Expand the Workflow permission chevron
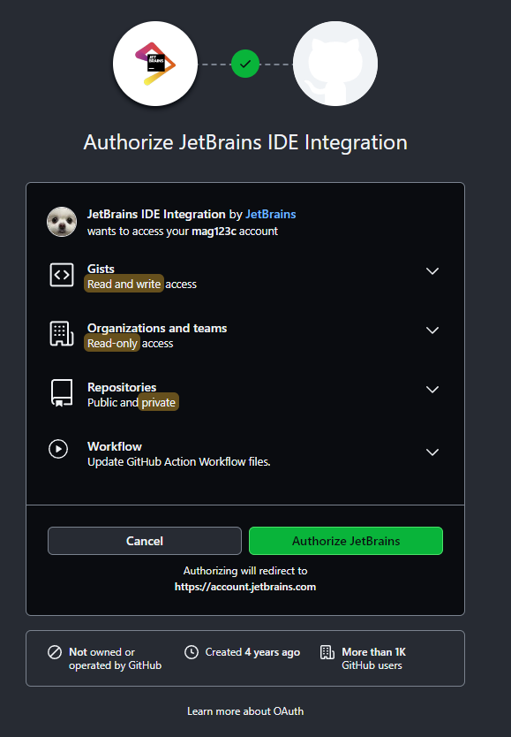The width and height of the screenshot is (511, 737). [x=432, y=452]
